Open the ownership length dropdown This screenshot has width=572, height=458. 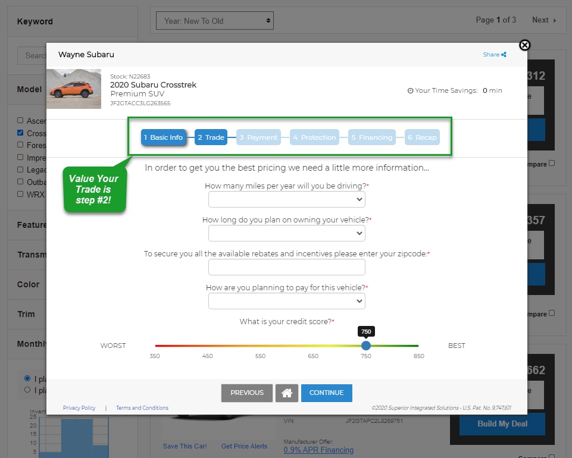coord(287,233)
